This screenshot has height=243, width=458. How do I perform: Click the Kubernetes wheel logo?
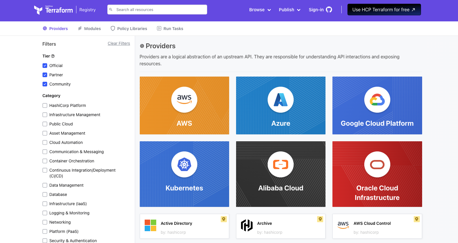[x=184, y=164]
